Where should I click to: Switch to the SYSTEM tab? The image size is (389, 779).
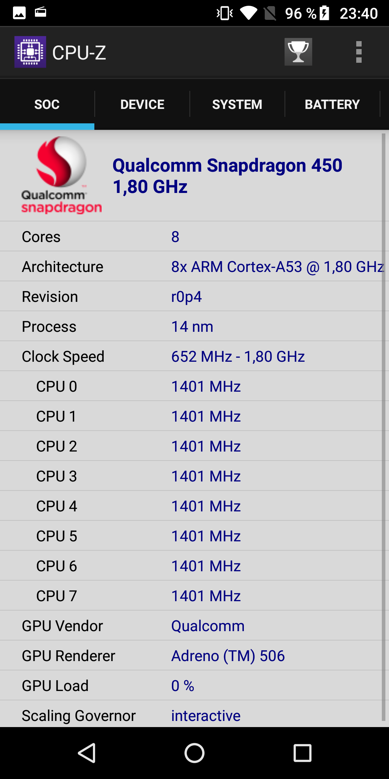click(x=237, y=104)
